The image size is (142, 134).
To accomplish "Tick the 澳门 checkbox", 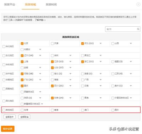I will (83, 110).
